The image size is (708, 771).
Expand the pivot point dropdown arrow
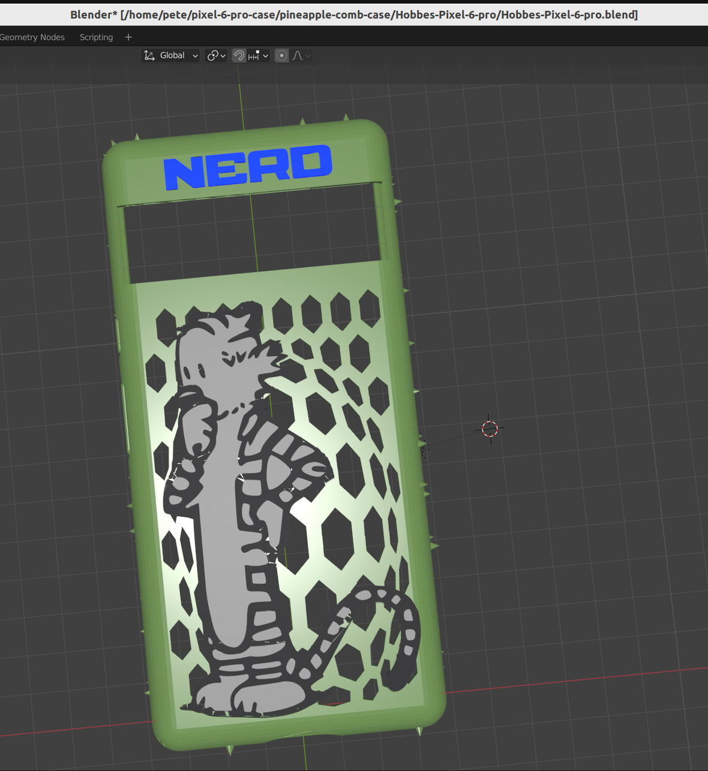(223, 56)
